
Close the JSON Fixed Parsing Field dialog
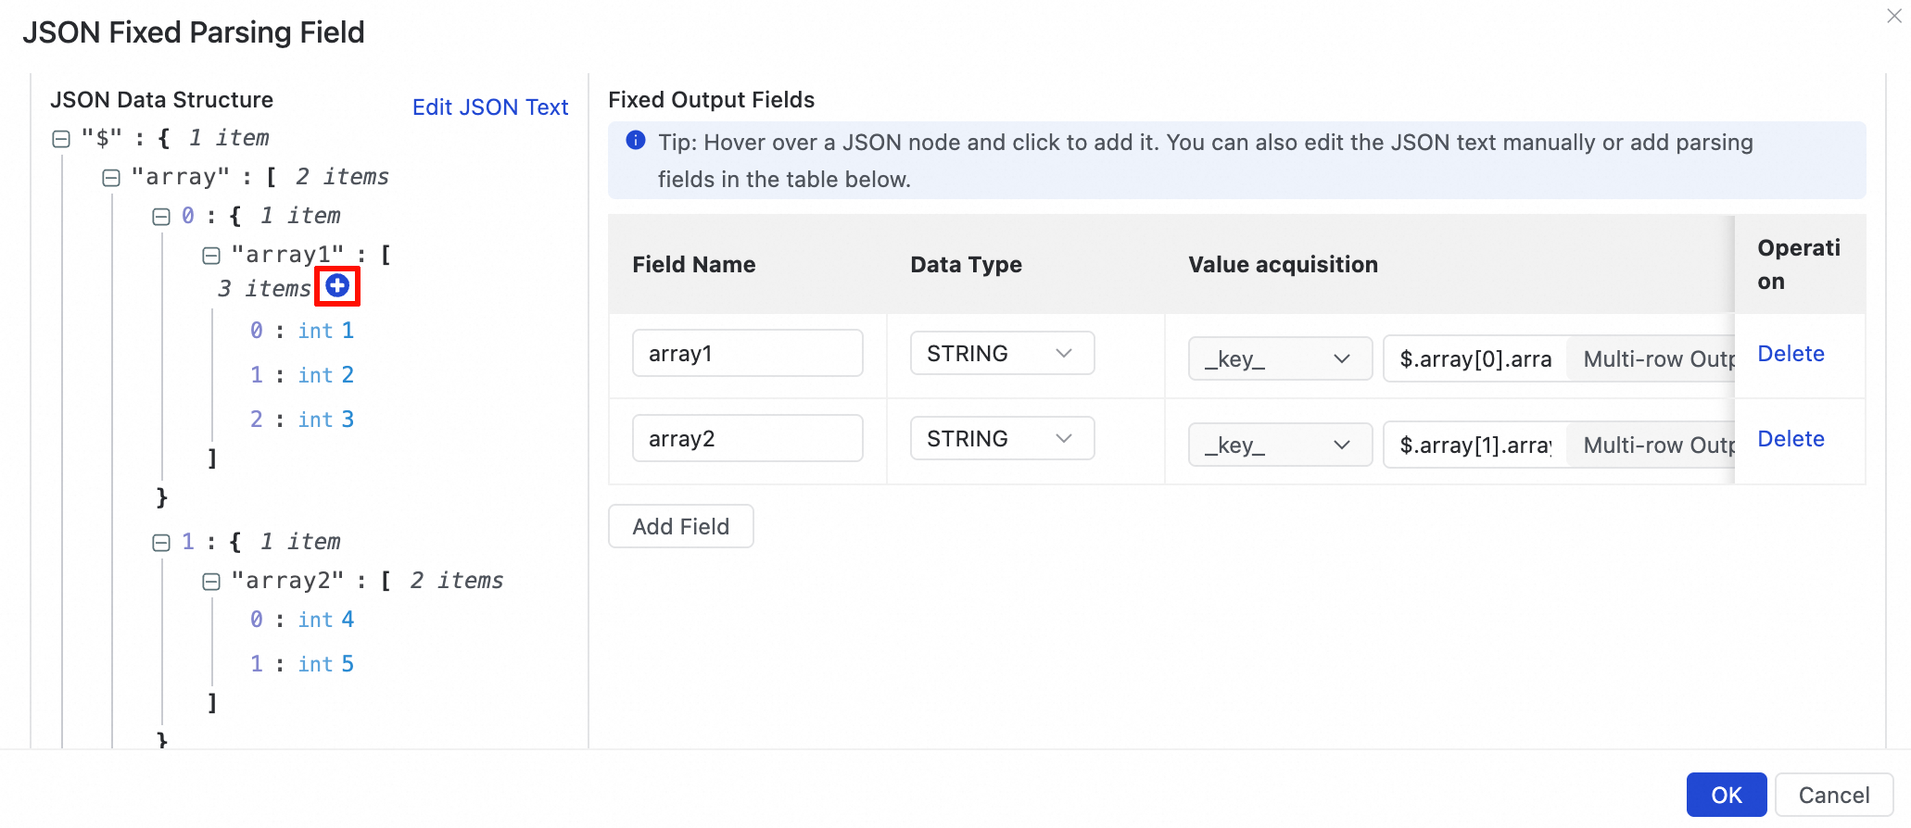coord(1894,17)
